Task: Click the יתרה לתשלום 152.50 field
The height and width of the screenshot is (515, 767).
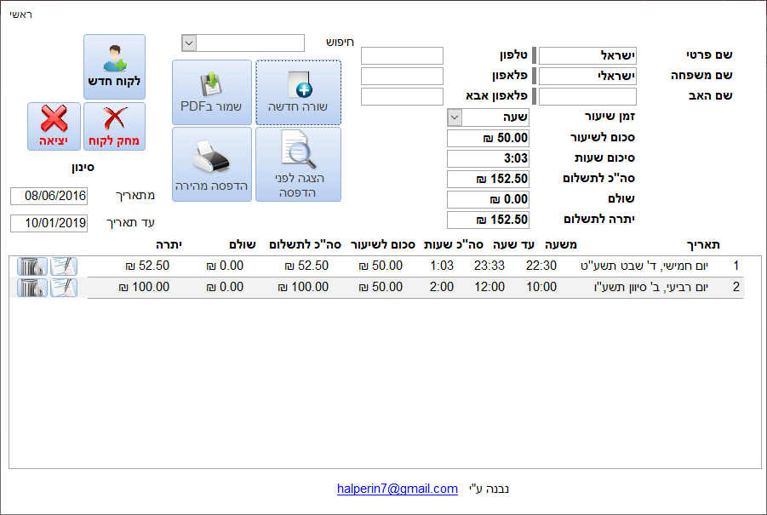Action: (488, 220)
